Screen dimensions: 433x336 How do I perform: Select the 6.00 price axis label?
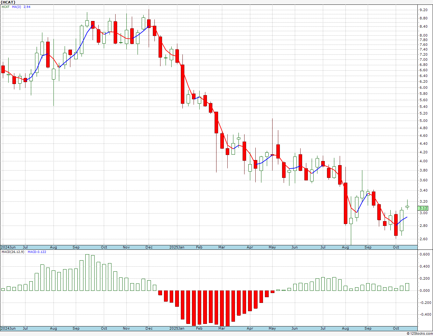[423, 87]
